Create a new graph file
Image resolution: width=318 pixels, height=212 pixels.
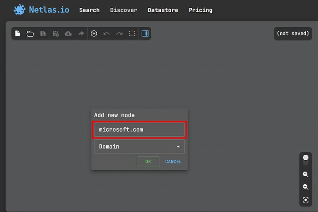18,34
